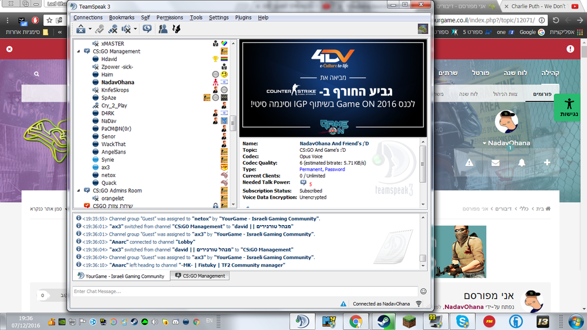Open Steam from the Windows taskbar
This screenshot has width=587, height=330.
tap(384, 321)
